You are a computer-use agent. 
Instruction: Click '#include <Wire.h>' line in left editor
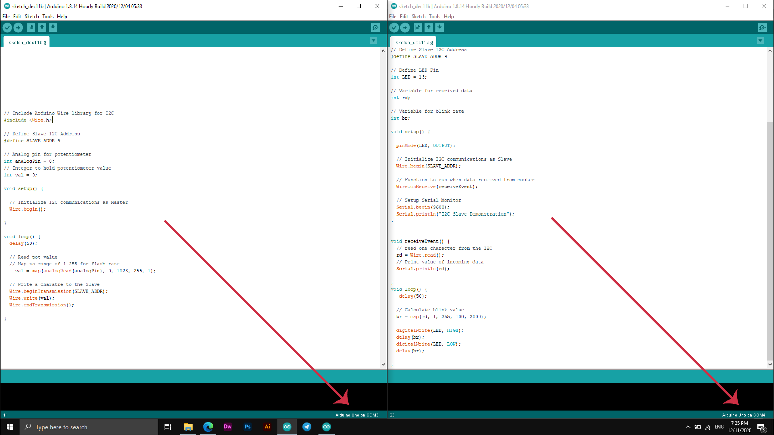(x=28, y=120)
